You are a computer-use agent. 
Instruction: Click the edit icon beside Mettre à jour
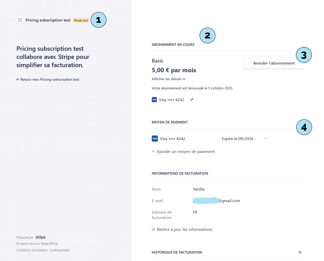point(153,229)
